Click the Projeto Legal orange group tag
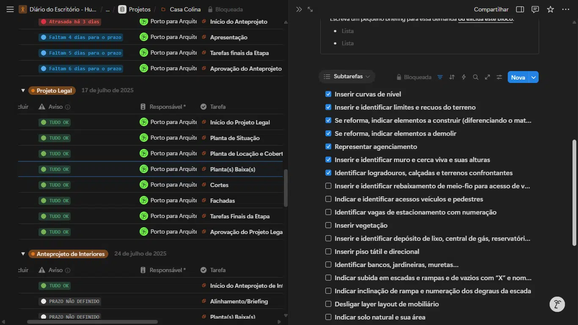The height and width of the screenshot is (325, 578). [x=52, y=91]
